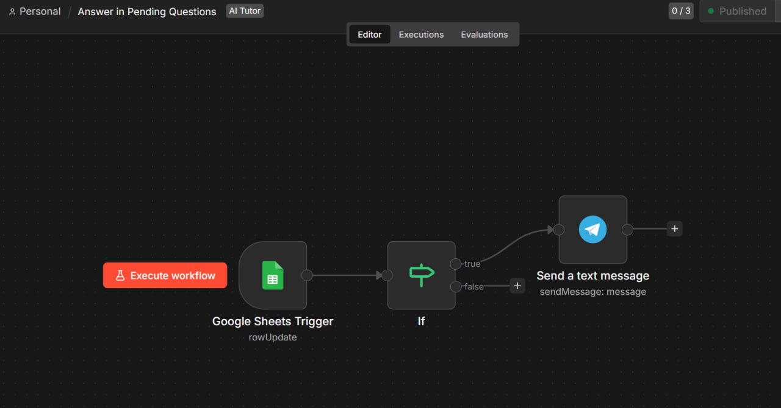Click the If node true output connector
The height and width of the screenshot is (408, 781).
pos(456,264)
